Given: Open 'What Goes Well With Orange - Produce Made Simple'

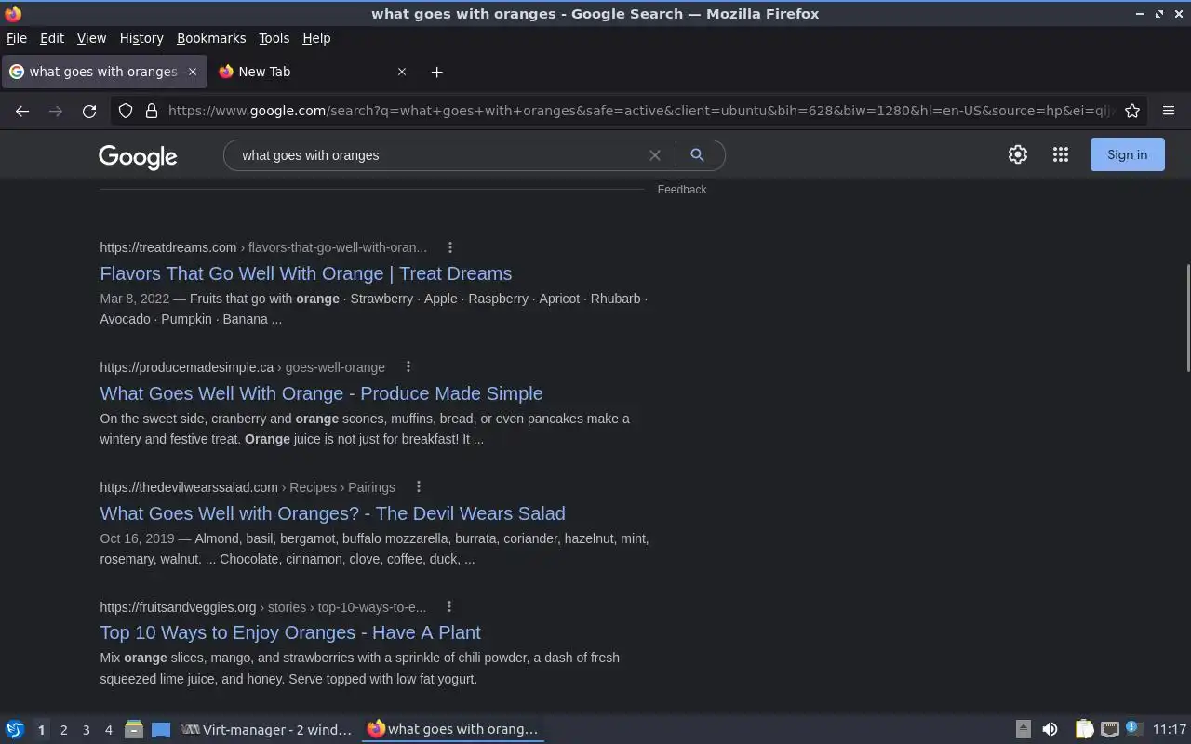Looking at the screenshot, I should 322,393.
